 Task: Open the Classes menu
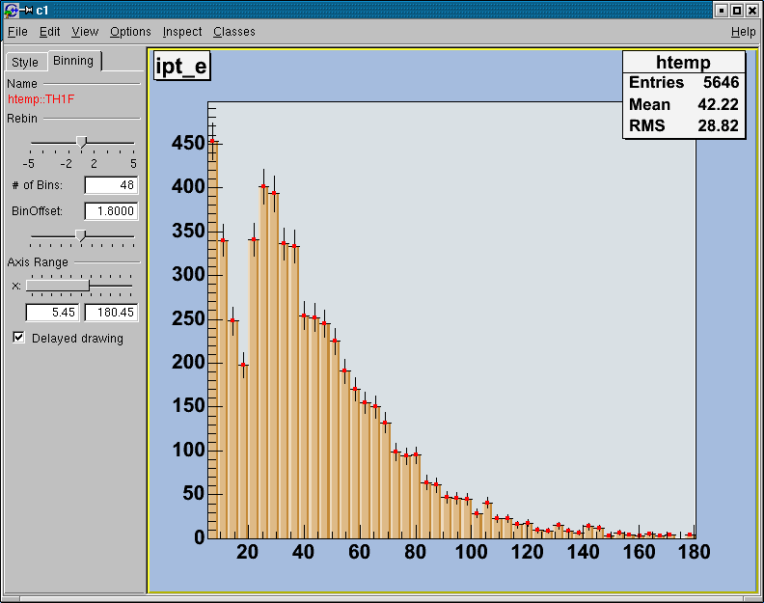(x=234, y=32)
